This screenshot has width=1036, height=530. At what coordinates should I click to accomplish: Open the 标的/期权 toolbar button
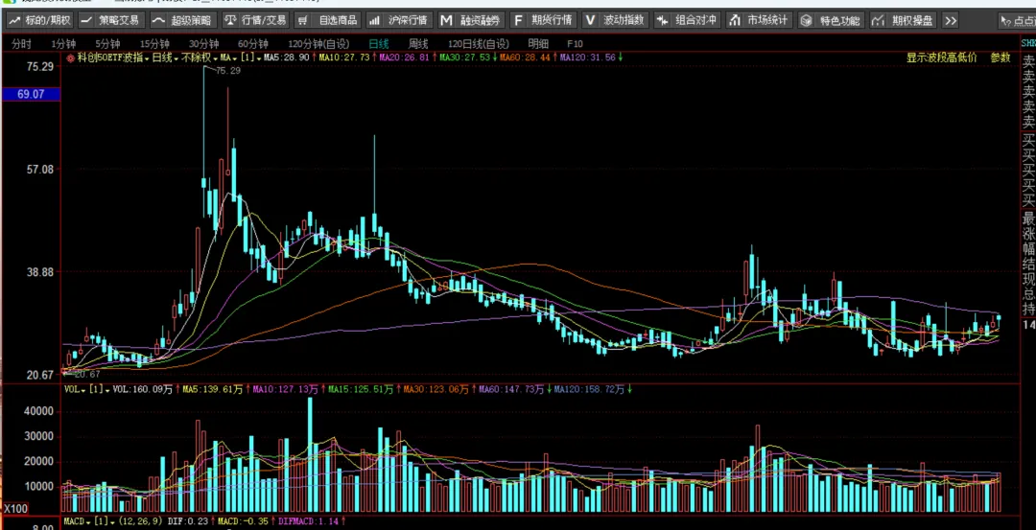(40, 20)
